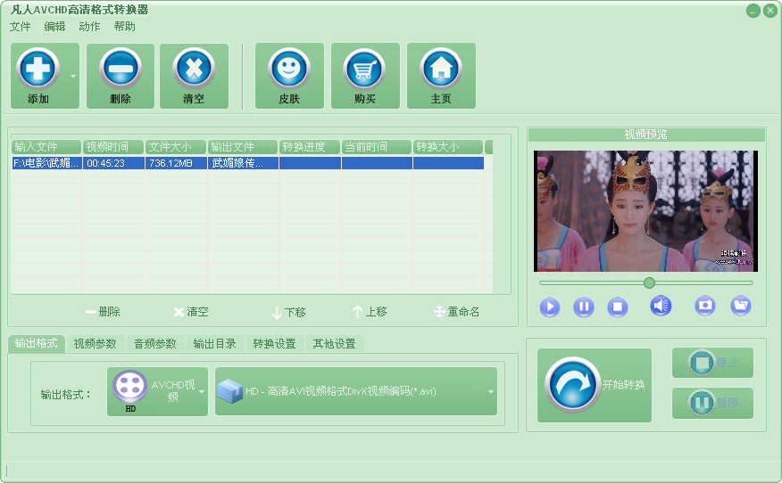Switch to the 音频参数 tab
This screenshot has height=483, width=782.
tap(154, 344)
